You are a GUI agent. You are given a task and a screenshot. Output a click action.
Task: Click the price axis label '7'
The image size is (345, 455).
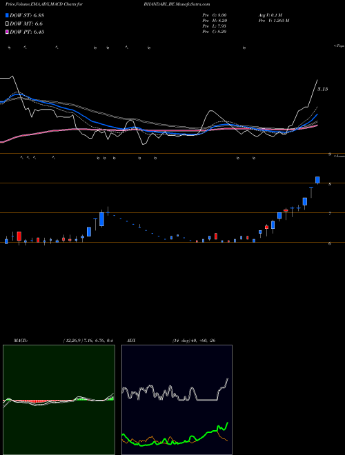coord(330,214)
